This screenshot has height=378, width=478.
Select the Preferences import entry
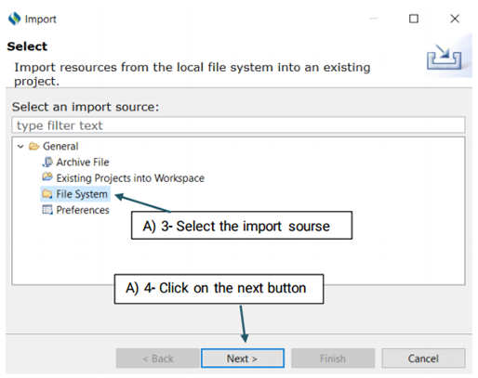tap(83, 210)
